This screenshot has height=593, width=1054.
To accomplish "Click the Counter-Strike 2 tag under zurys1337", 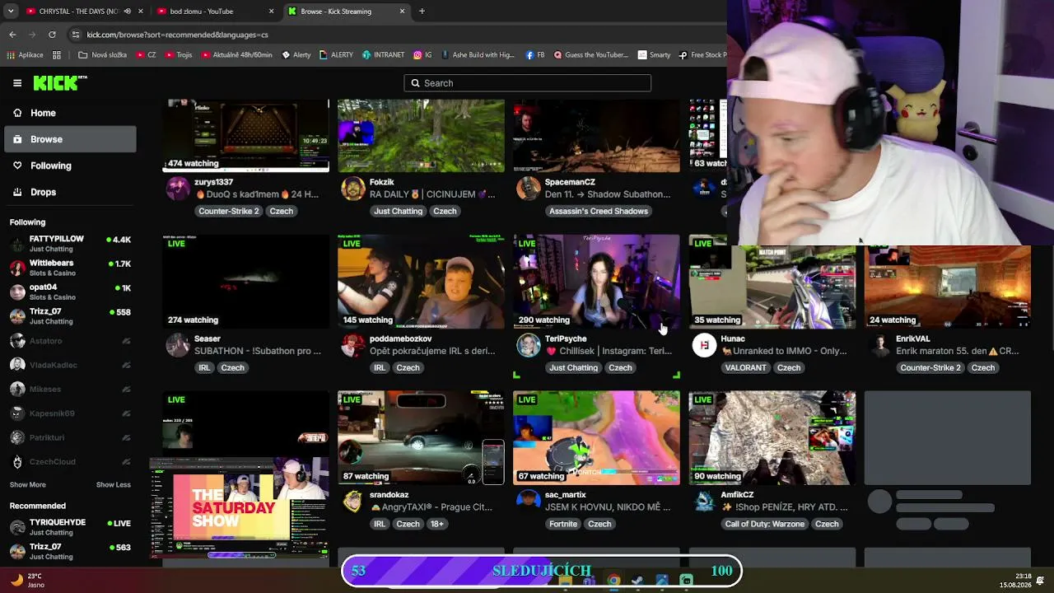I will (228, 211).
